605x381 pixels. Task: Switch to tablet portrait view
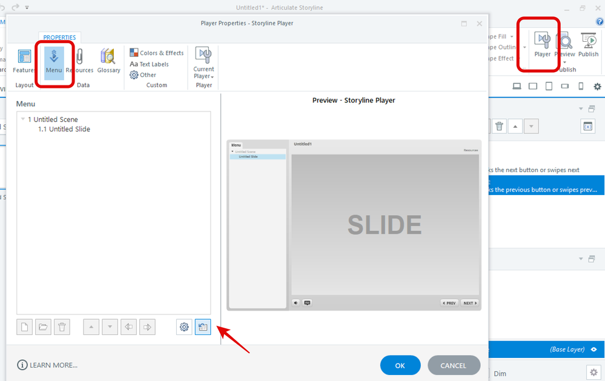[549, 87]
